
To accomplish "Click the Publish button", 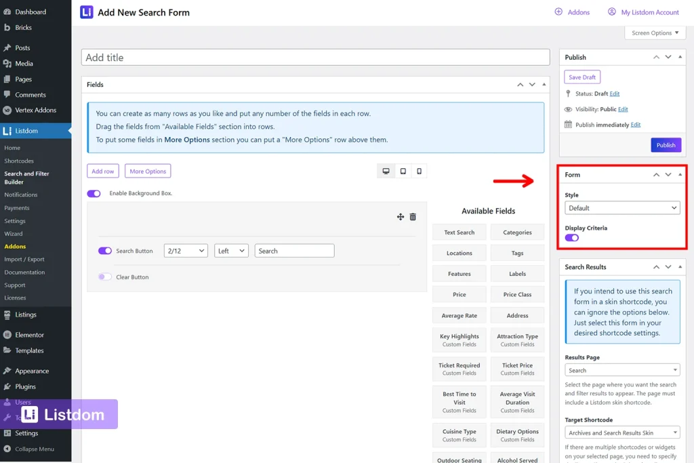I will [666, 144].
